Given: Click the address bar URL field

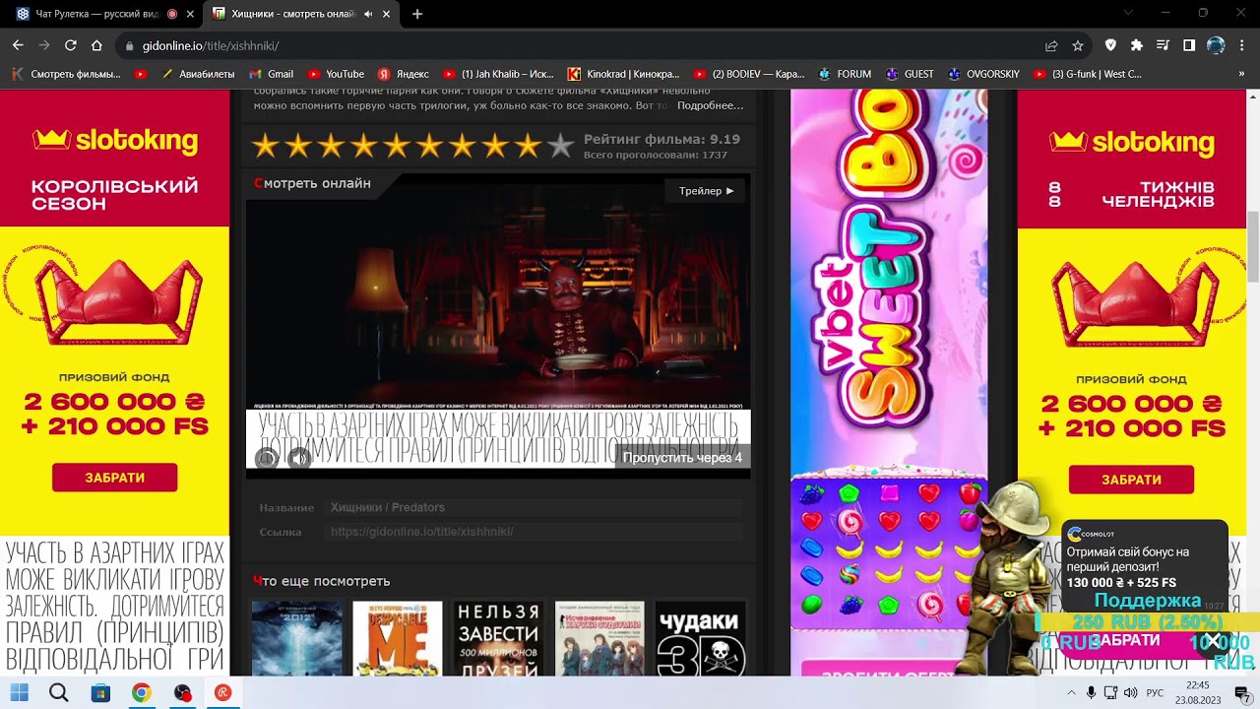Looking at the screenshot, I should (x=581, y=45).
